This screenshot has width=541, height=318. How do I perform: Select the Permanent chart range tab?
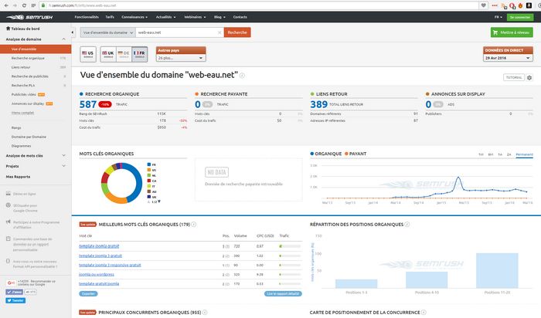pos(525,154)
